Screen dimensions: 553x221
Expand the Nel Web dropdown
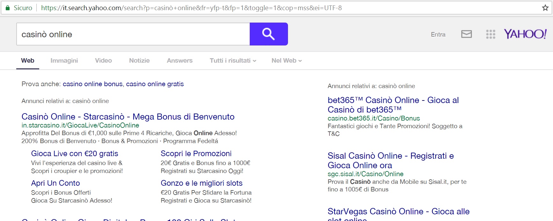286,60
